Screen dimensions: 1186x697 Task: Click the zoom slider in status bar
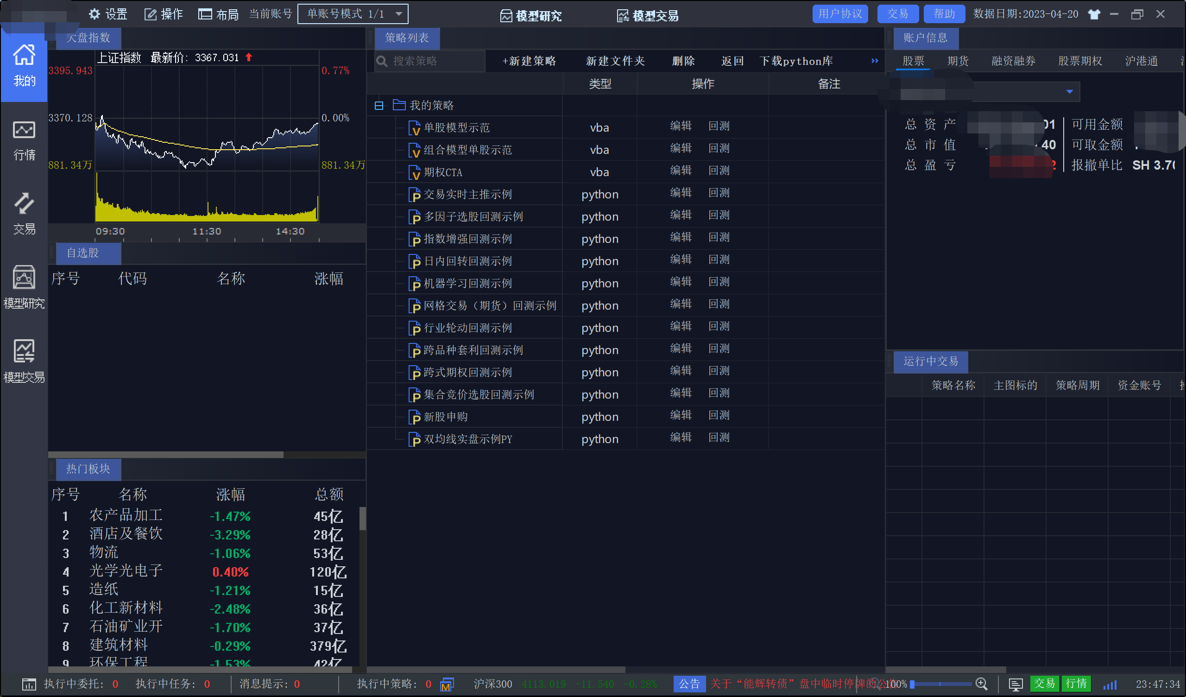(x=941, y=684)
